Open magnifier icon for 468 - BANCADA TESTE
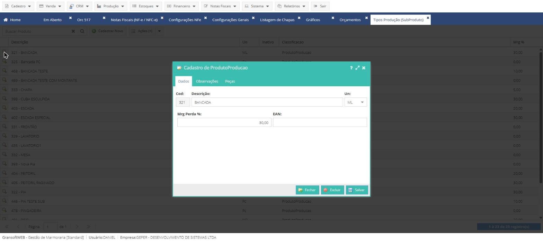This screenshot has height=241, width=543. coord(5,70)
